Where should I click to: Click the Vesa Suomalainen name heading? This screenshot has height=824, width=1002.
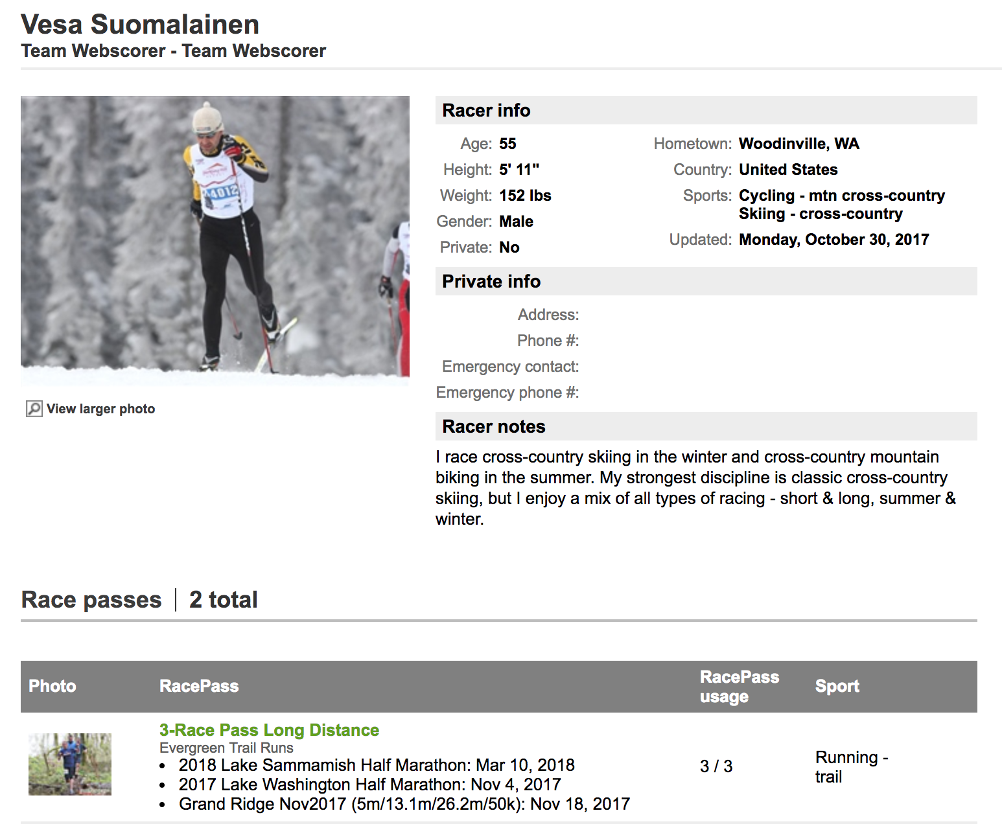140,25
